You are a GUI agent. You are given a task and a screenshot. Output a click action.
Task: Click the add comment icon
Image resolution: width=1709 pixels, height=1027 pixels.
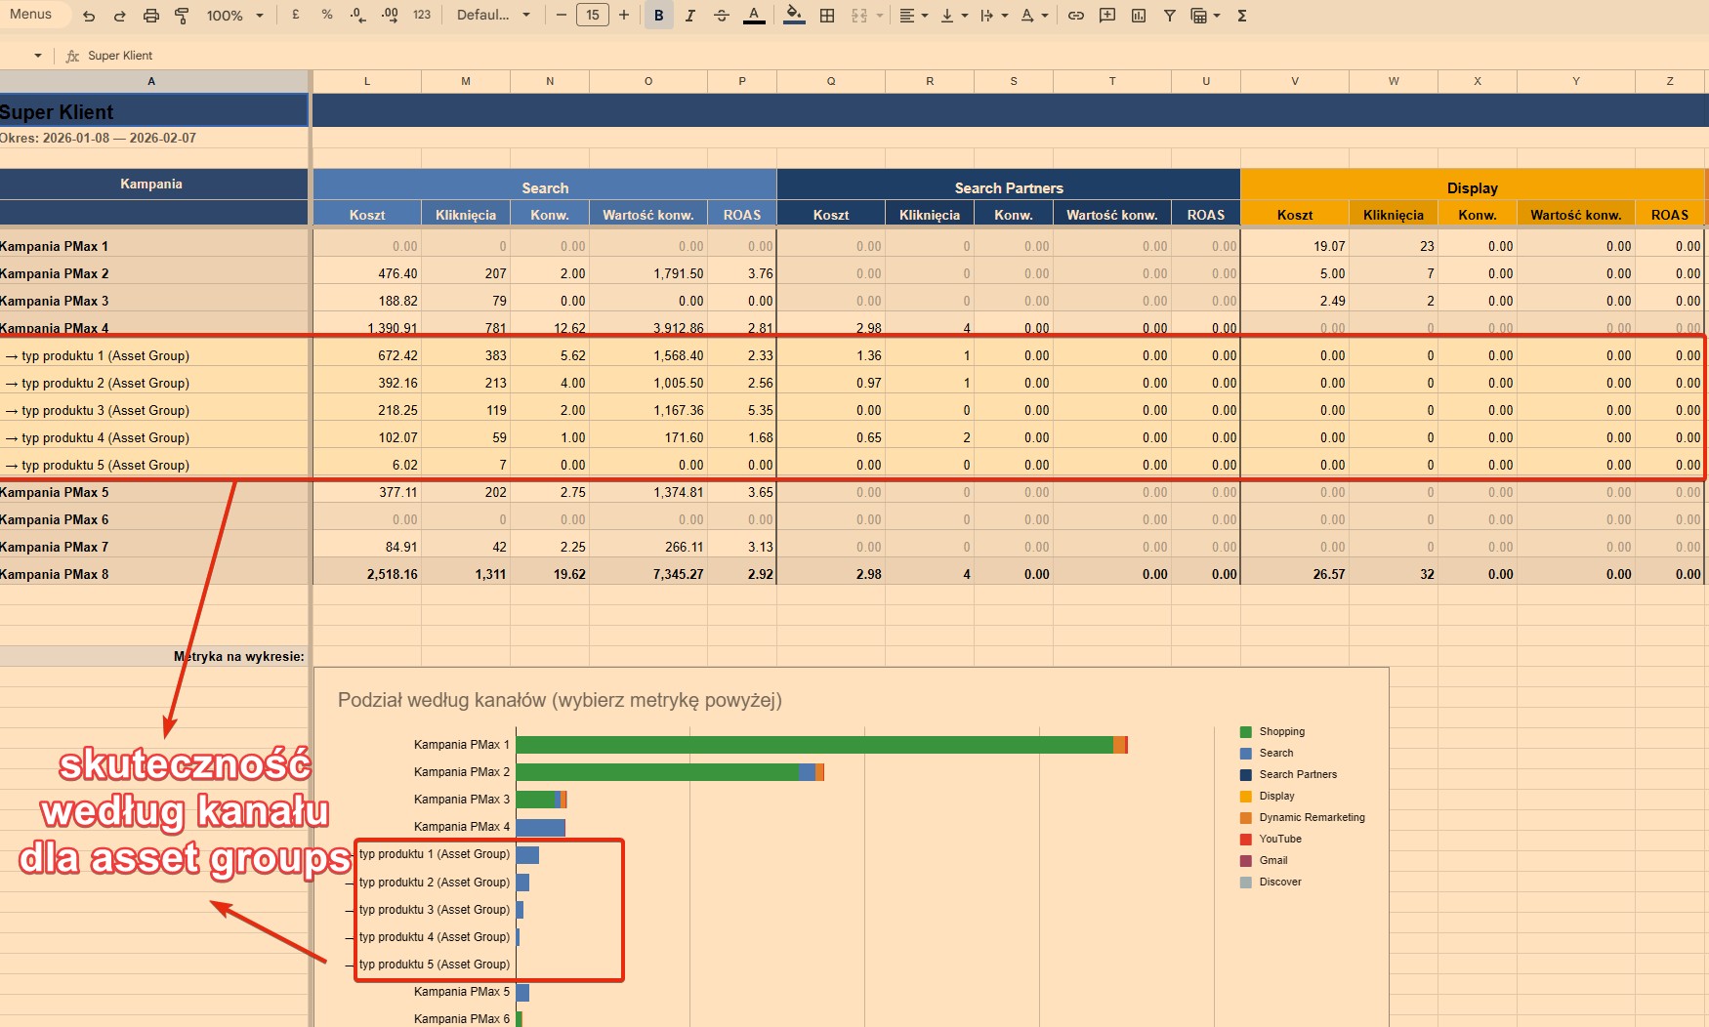point(1106,16)
